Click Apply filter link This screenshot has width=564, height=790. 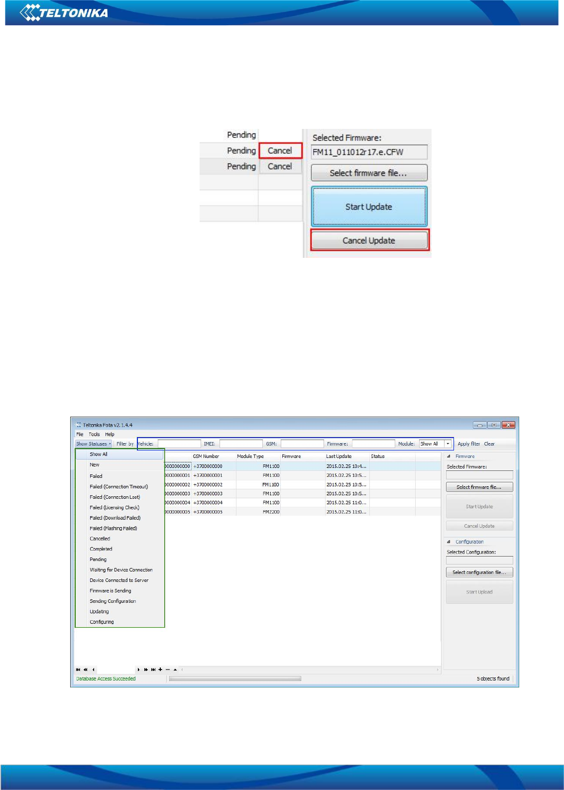coord(468,444)
